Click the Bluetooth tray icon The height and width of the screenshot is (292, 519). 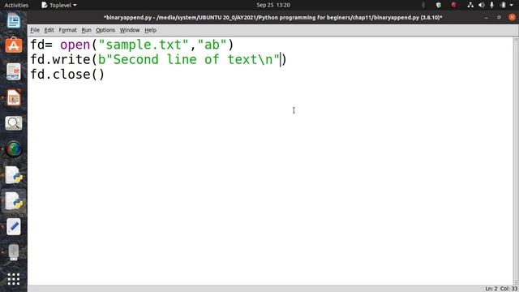coord(423,5)
